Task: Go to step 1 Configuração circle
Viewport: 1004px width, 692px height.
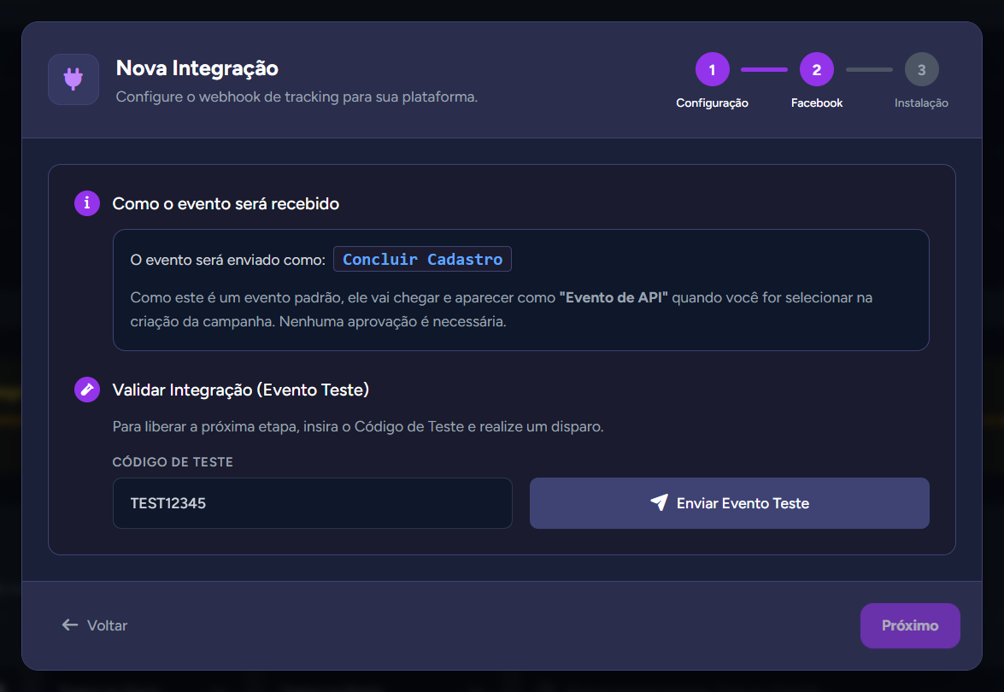Action: 712,69
